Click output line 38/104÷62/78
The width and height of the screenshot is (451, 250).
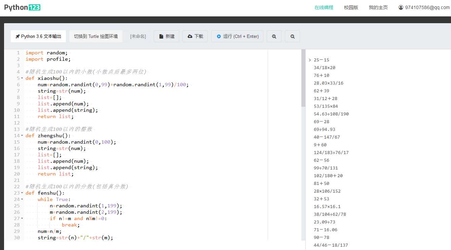tap(330, 214)
